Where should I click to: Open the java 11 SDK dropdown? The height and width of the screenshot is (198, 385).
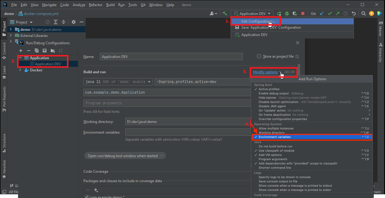point(118,82)
